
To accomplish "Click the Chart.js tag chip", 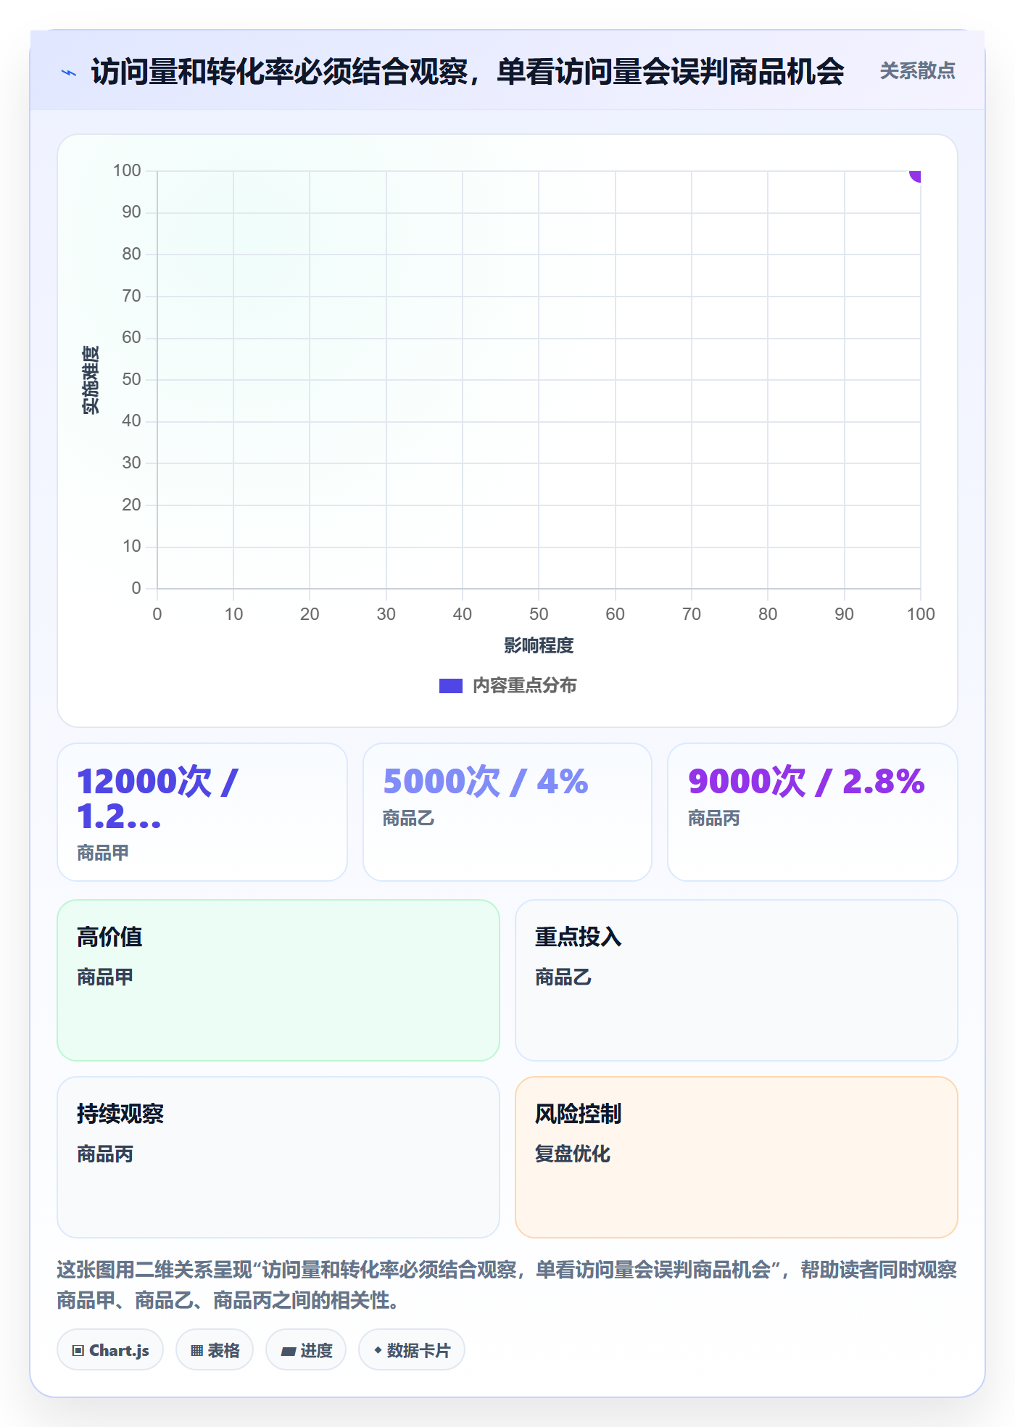I will point(110,1350).
